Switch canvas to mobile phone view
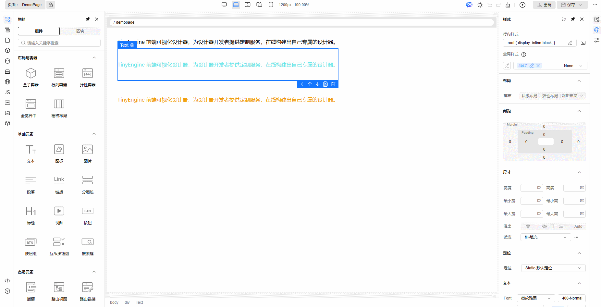601x307 pixels. pyautogui.click(x=271, y=5)
